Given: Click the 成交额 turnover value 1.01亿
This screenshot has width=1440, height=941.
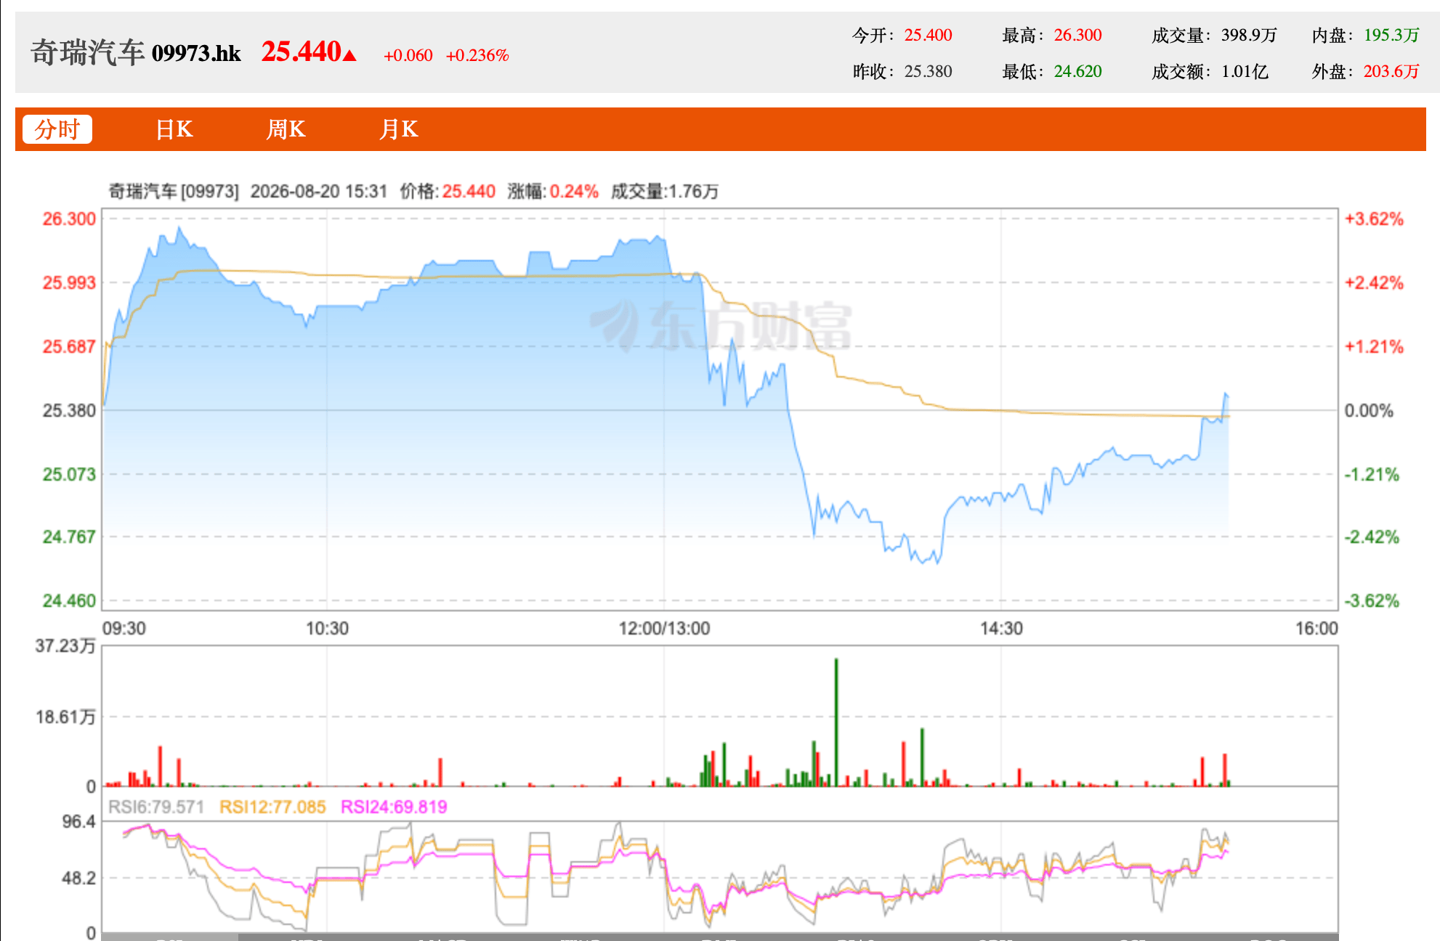Looking at the screenshot, I should [1245, 71].
